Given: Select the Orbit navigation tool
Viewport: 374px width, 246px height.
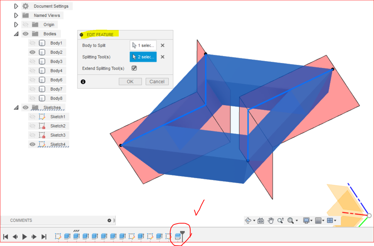Looking at the screenshot, I should pyautogui.click(x=248, y=221).
